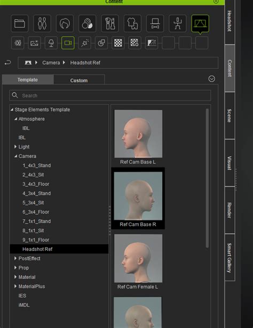Click the back arrow beside breadcrumb

pos(8,62)
